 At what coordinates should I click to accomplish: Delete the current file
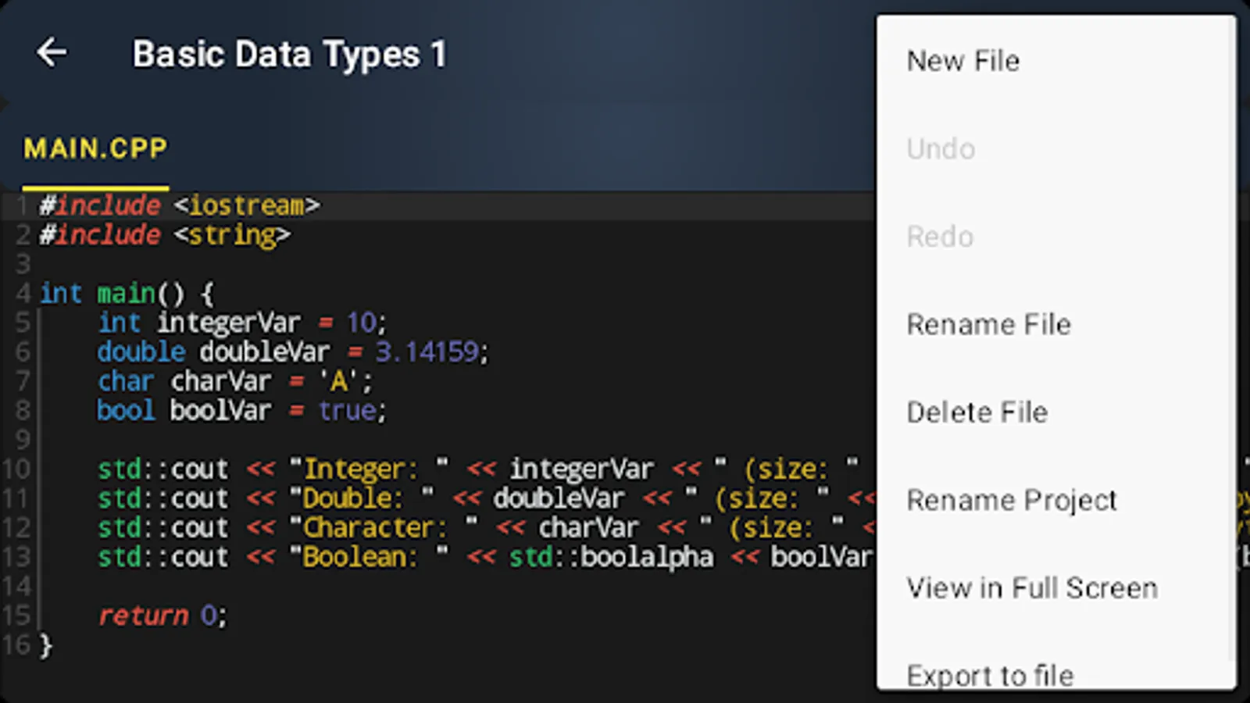977,412
